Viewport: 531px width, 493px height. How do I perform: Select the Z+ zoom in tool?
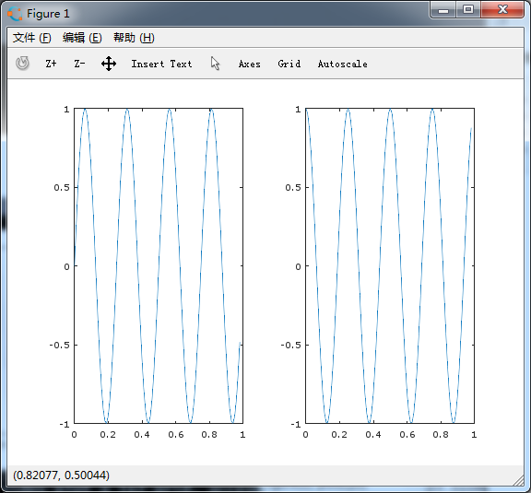[x=51, y=64]
